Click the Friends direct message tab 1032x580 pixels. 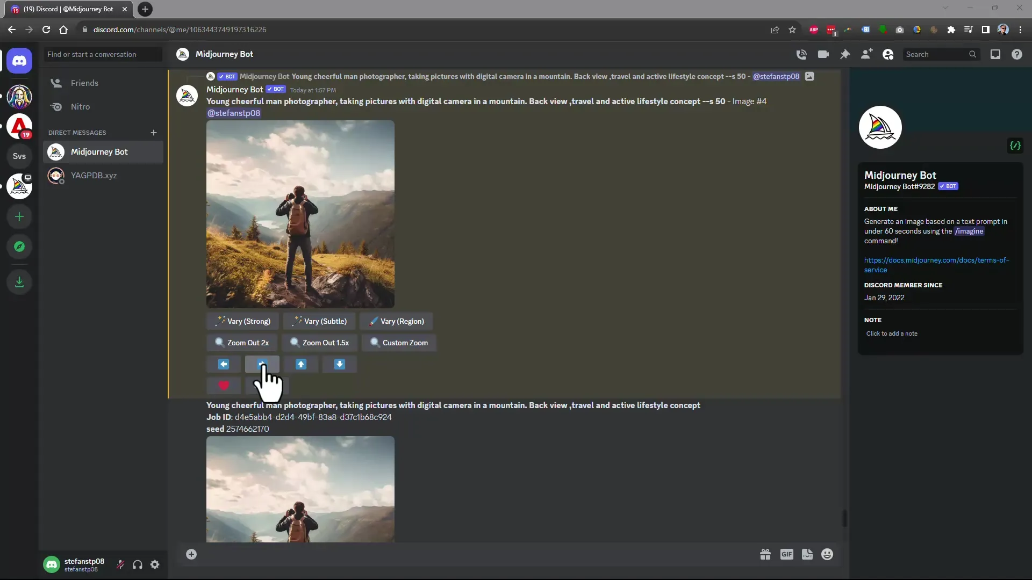[84, 82]
